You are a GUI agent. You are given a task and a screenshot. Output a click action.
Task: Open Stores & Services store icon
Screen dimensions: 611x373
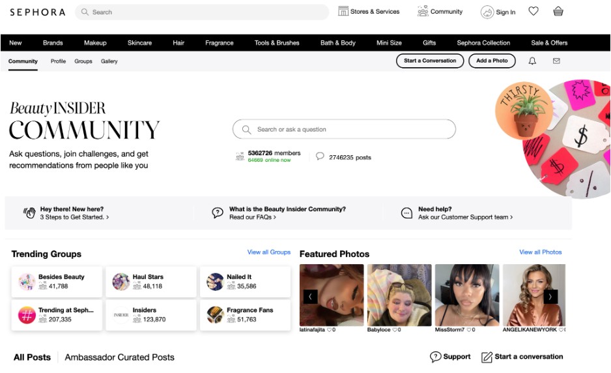coord(343,11)
